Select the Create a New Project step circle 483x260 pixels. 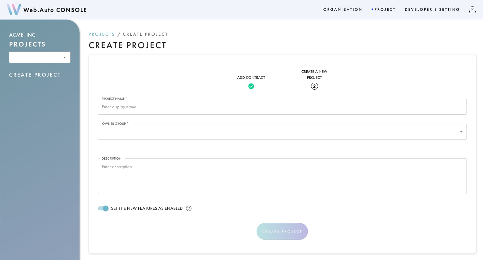314,86
